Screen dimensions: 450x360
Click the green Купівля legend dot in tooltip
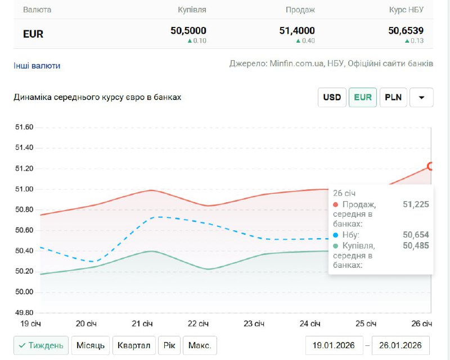336,245
